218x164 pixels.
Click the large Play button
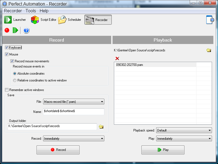[163, 150]
